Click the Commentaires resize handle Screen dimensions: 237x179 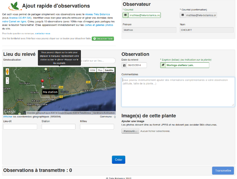pos(233,105)
